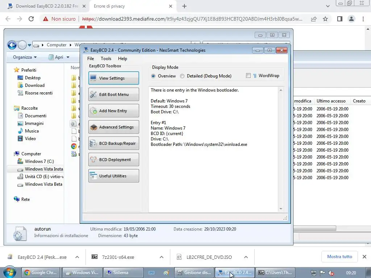Click Action Center flag tray icon
Screen dimensions: 371x278
(x=322, y=273)
